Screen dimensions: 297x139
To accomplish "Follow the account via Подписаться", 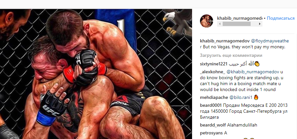I will coord(281,18).
